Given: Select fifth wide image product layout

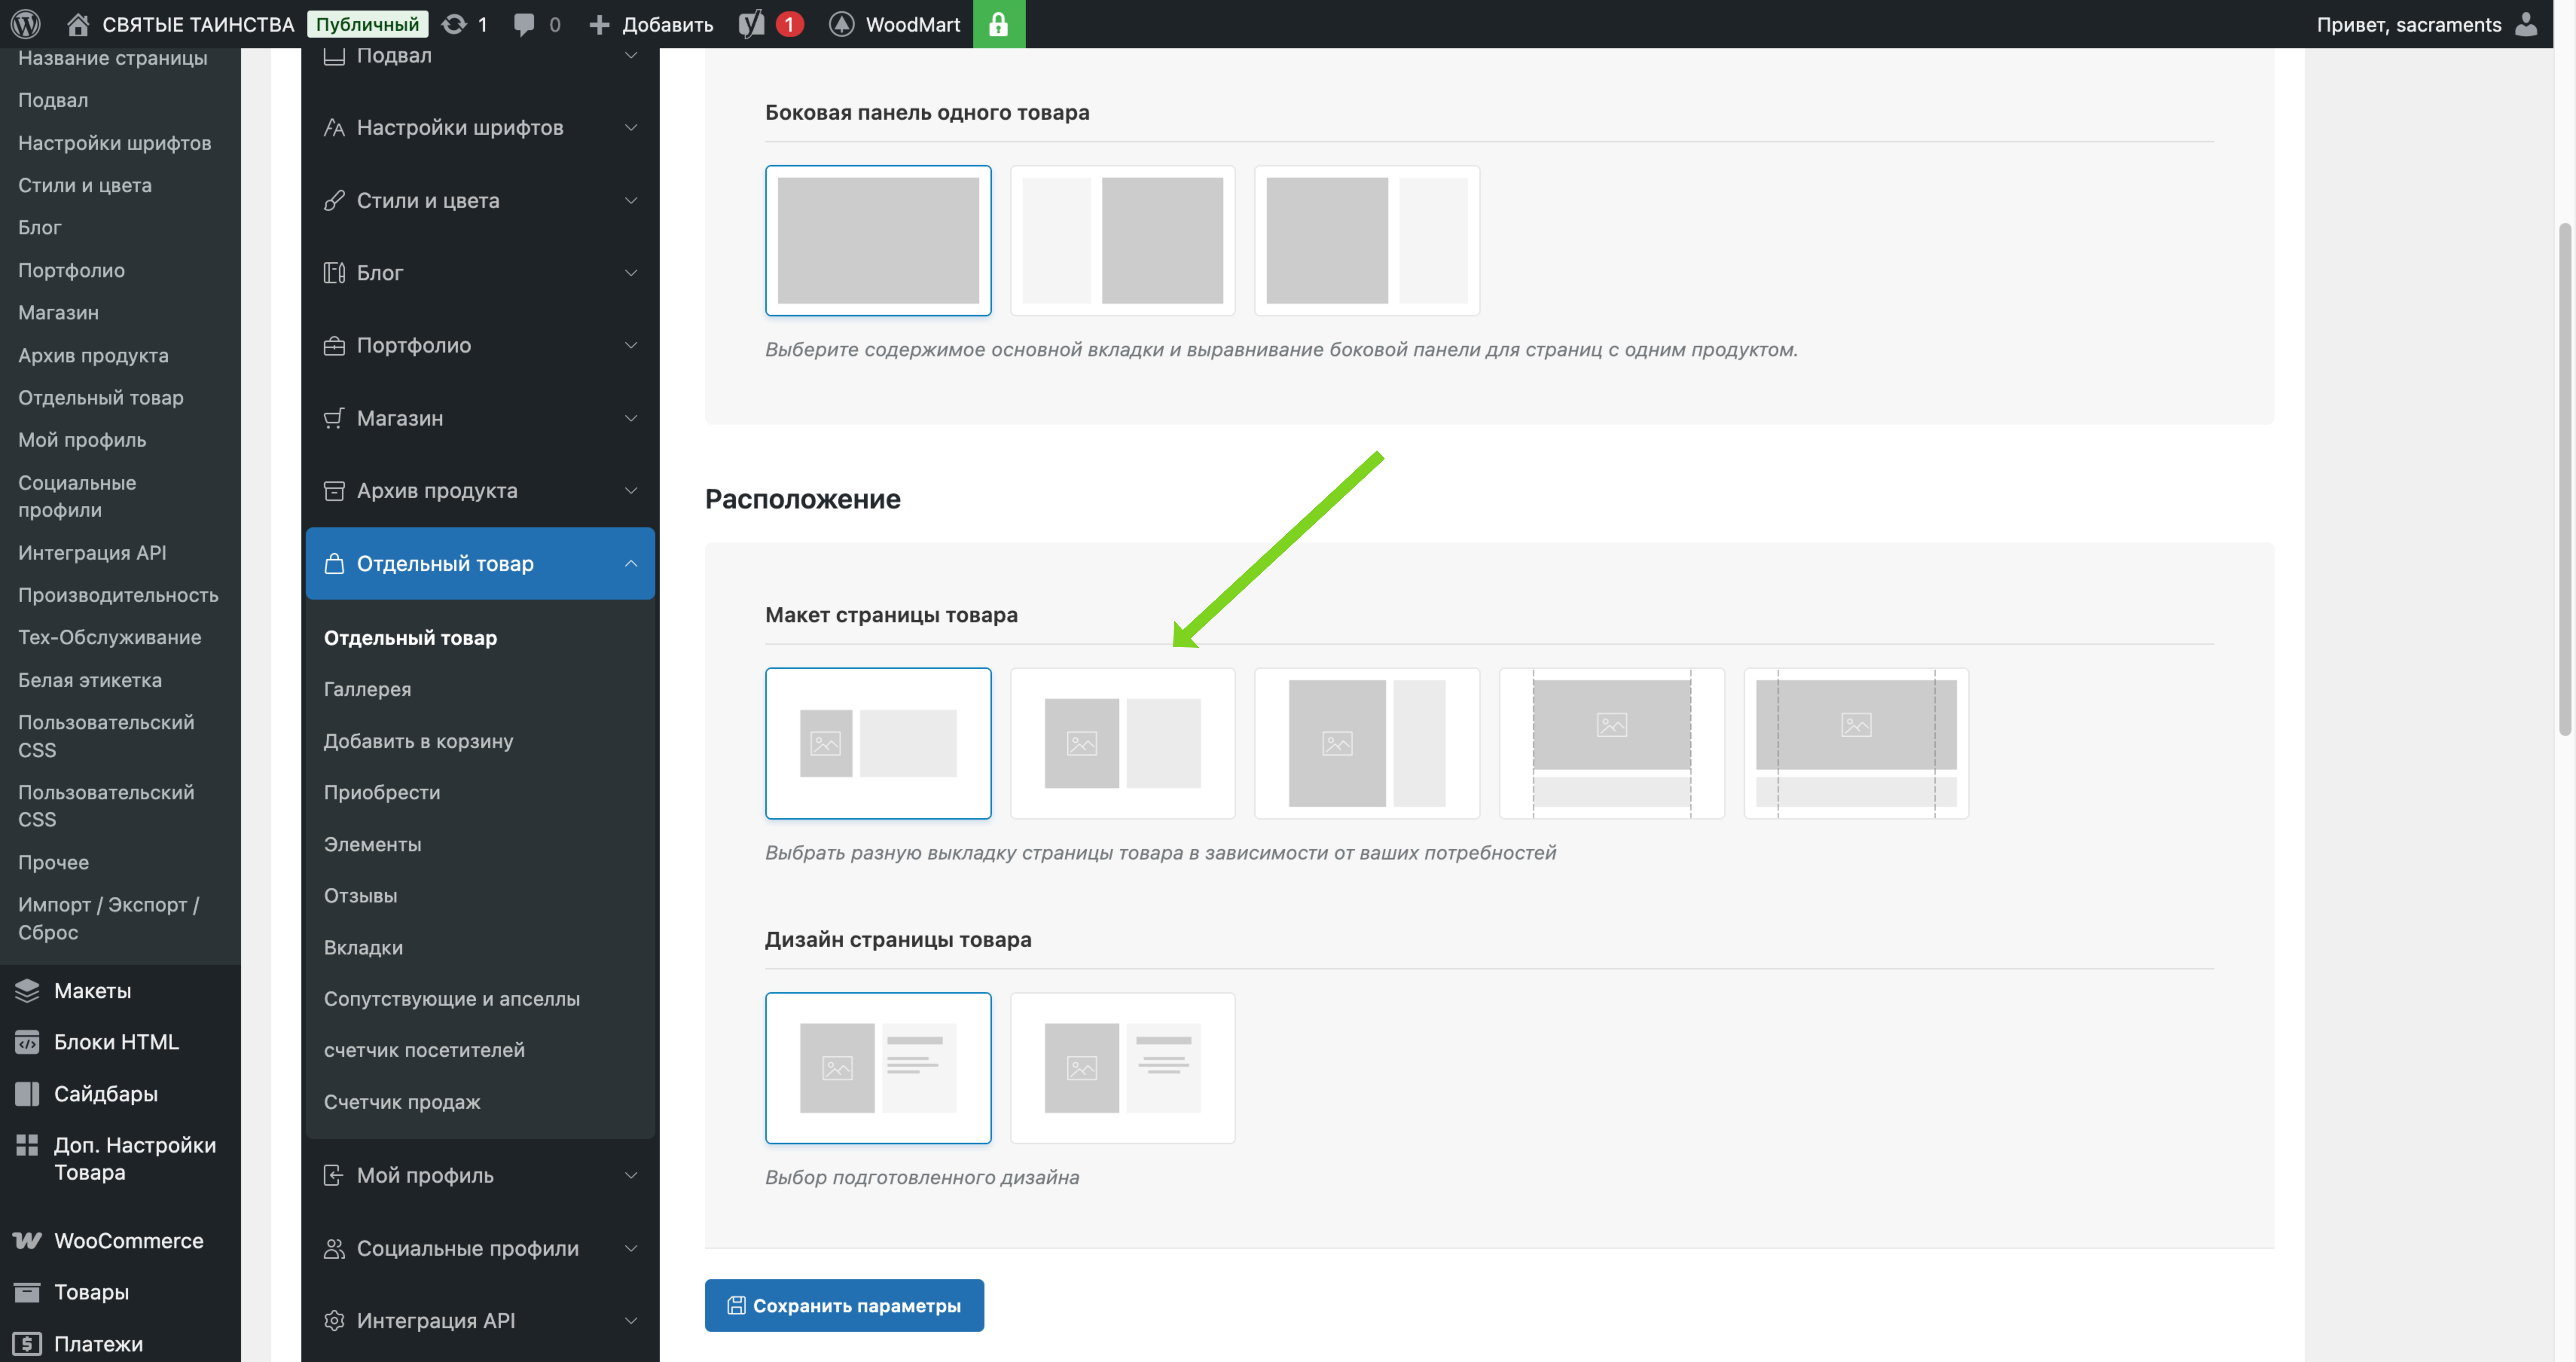Looking at the screenshot, I should pos(1856,743).
